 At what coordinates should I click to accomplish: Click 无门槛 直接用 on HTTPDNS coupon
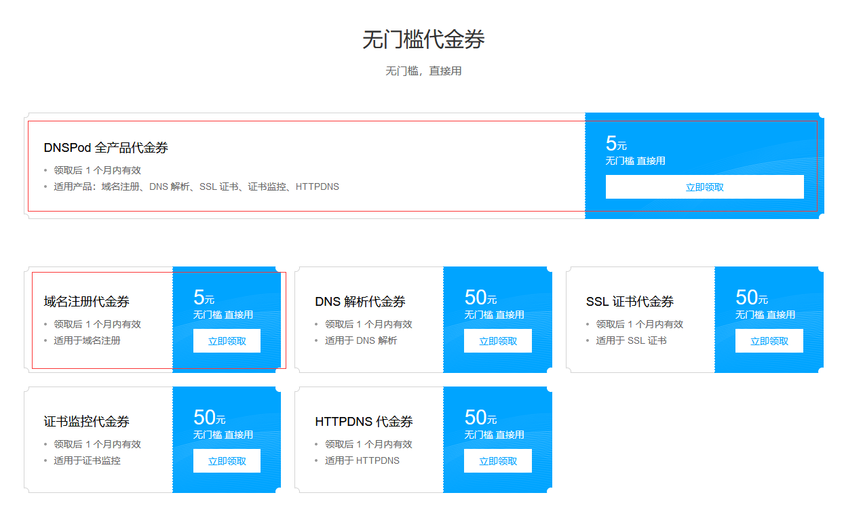(x=494, y=435)
